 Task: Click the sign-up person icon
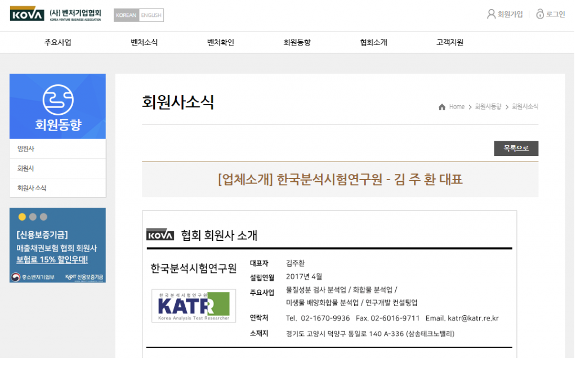pos(491,14)
